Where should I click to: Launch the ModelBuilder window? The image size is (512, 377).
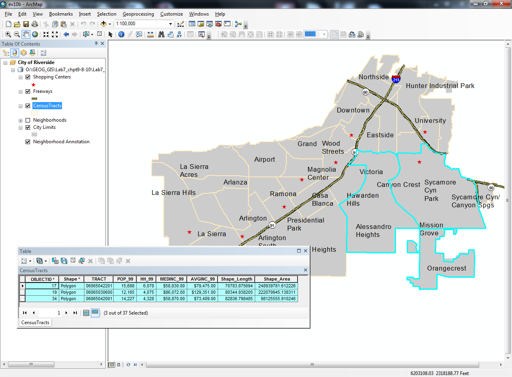pos(238,24)
